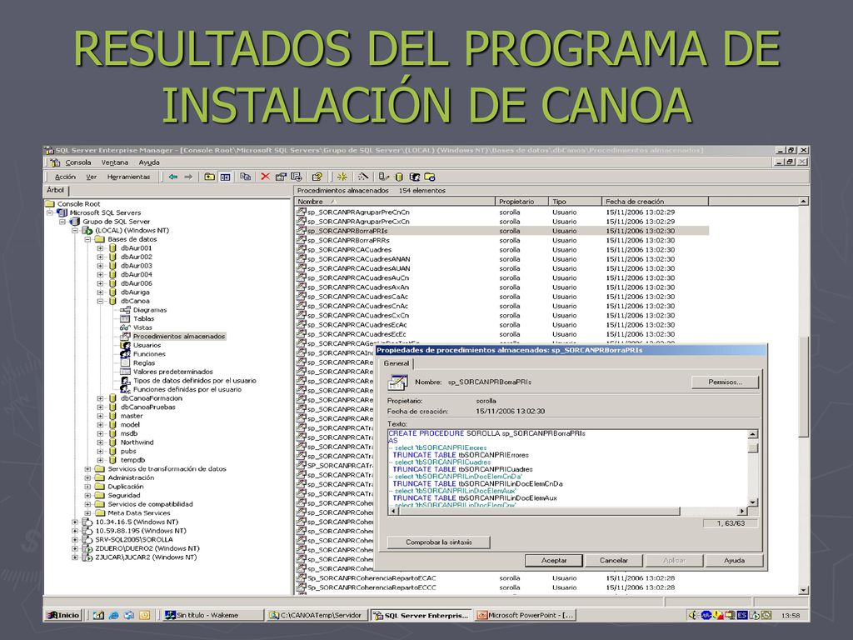
Task: Toggle the console tree show/hide icon
Action: tap(225, 177)
